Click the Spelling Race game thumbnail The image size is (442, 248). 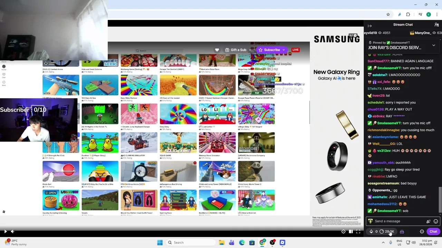178,200
